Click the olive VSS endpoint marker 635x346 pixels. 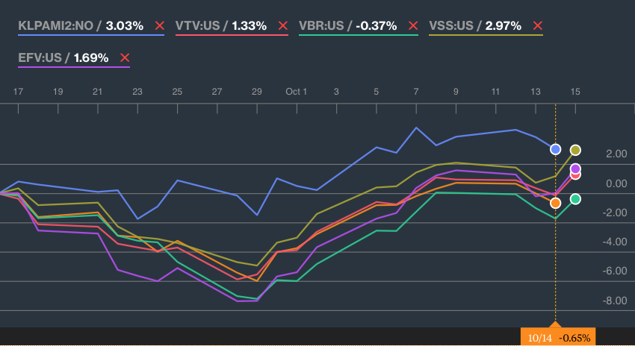click(x=575, y=151)
